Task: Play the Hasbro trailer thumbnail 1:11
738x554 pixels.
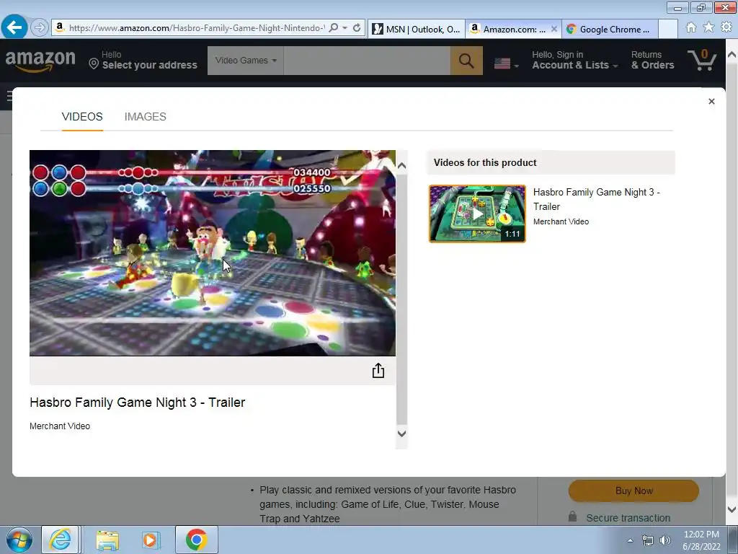Action: (477, 214)
